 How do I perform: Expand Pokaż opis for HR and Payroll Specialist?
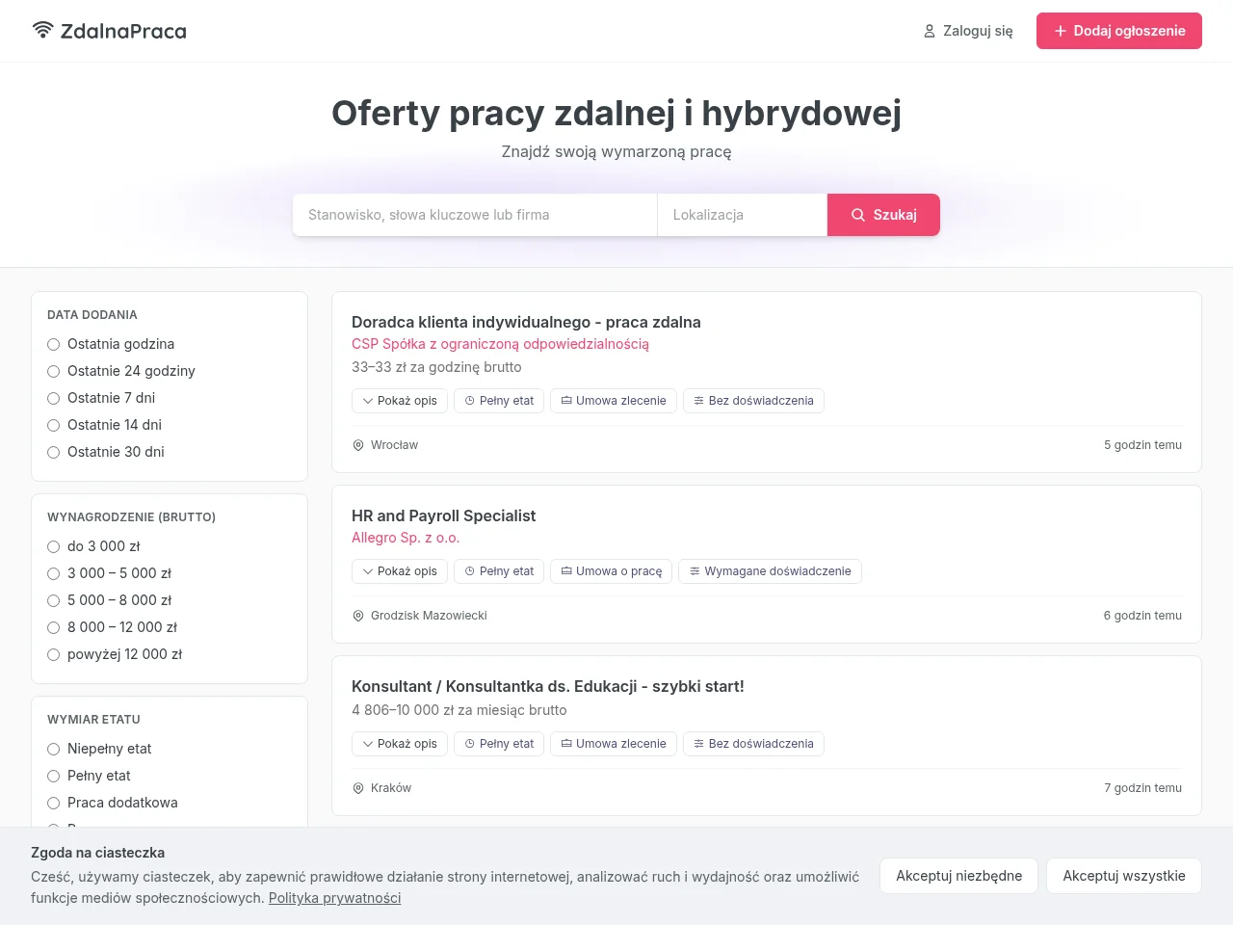[400, 571]
